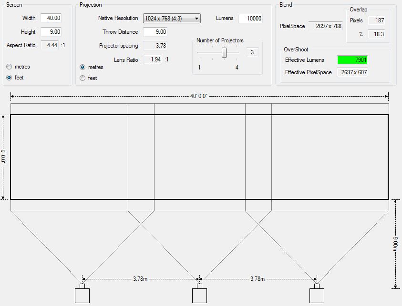
Task: Click the Lens Ratio value box
Action: [x=153, y=59]
